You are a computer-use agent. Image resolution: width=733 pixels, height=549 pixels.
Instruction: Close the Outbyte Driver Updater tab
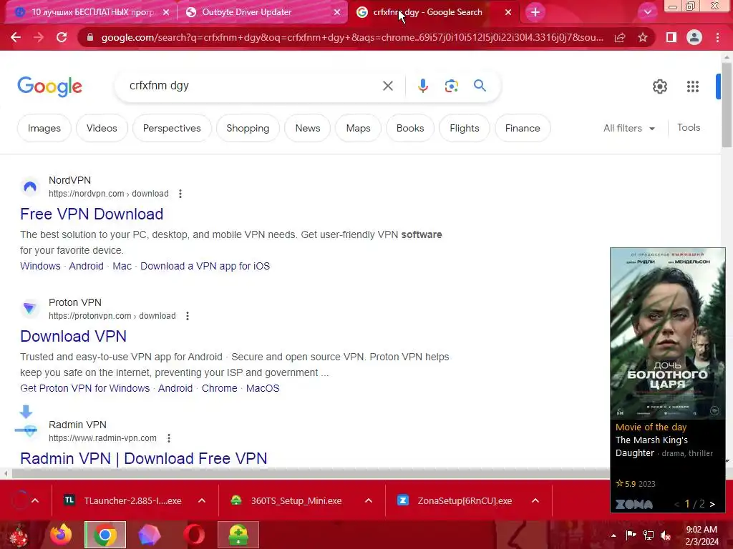pyautogui.click(x=337, y=13)
